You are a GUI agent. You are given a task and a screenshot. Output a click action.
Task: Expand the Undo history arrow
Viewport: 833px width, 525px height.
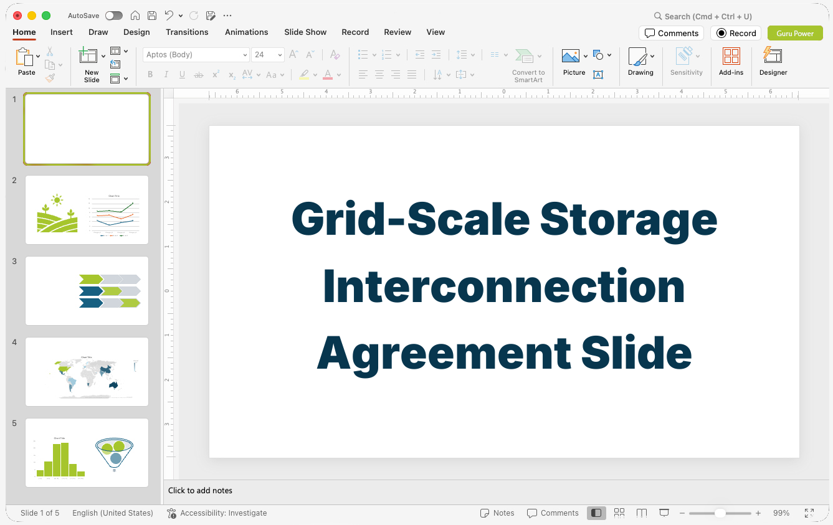181,16
